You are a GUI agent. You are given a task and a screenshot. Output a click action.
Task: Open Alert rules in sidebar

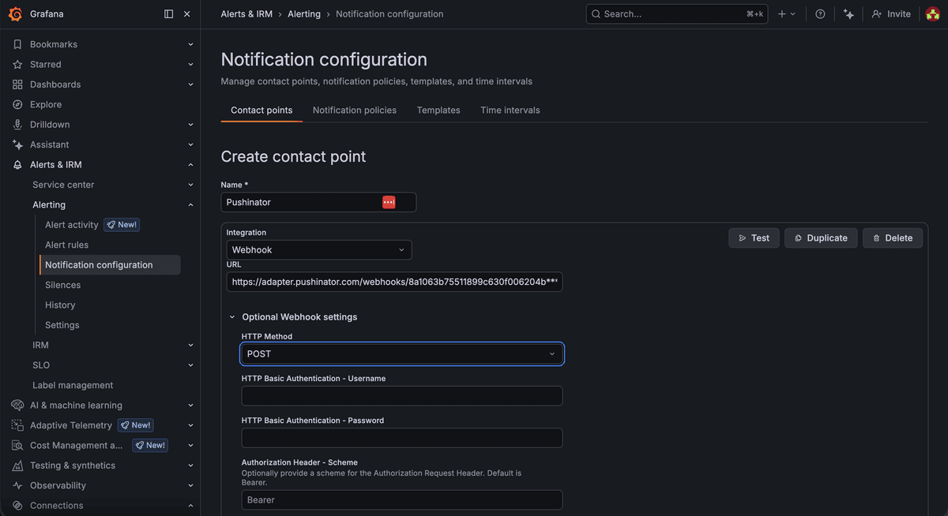click(x=67, y=245)
